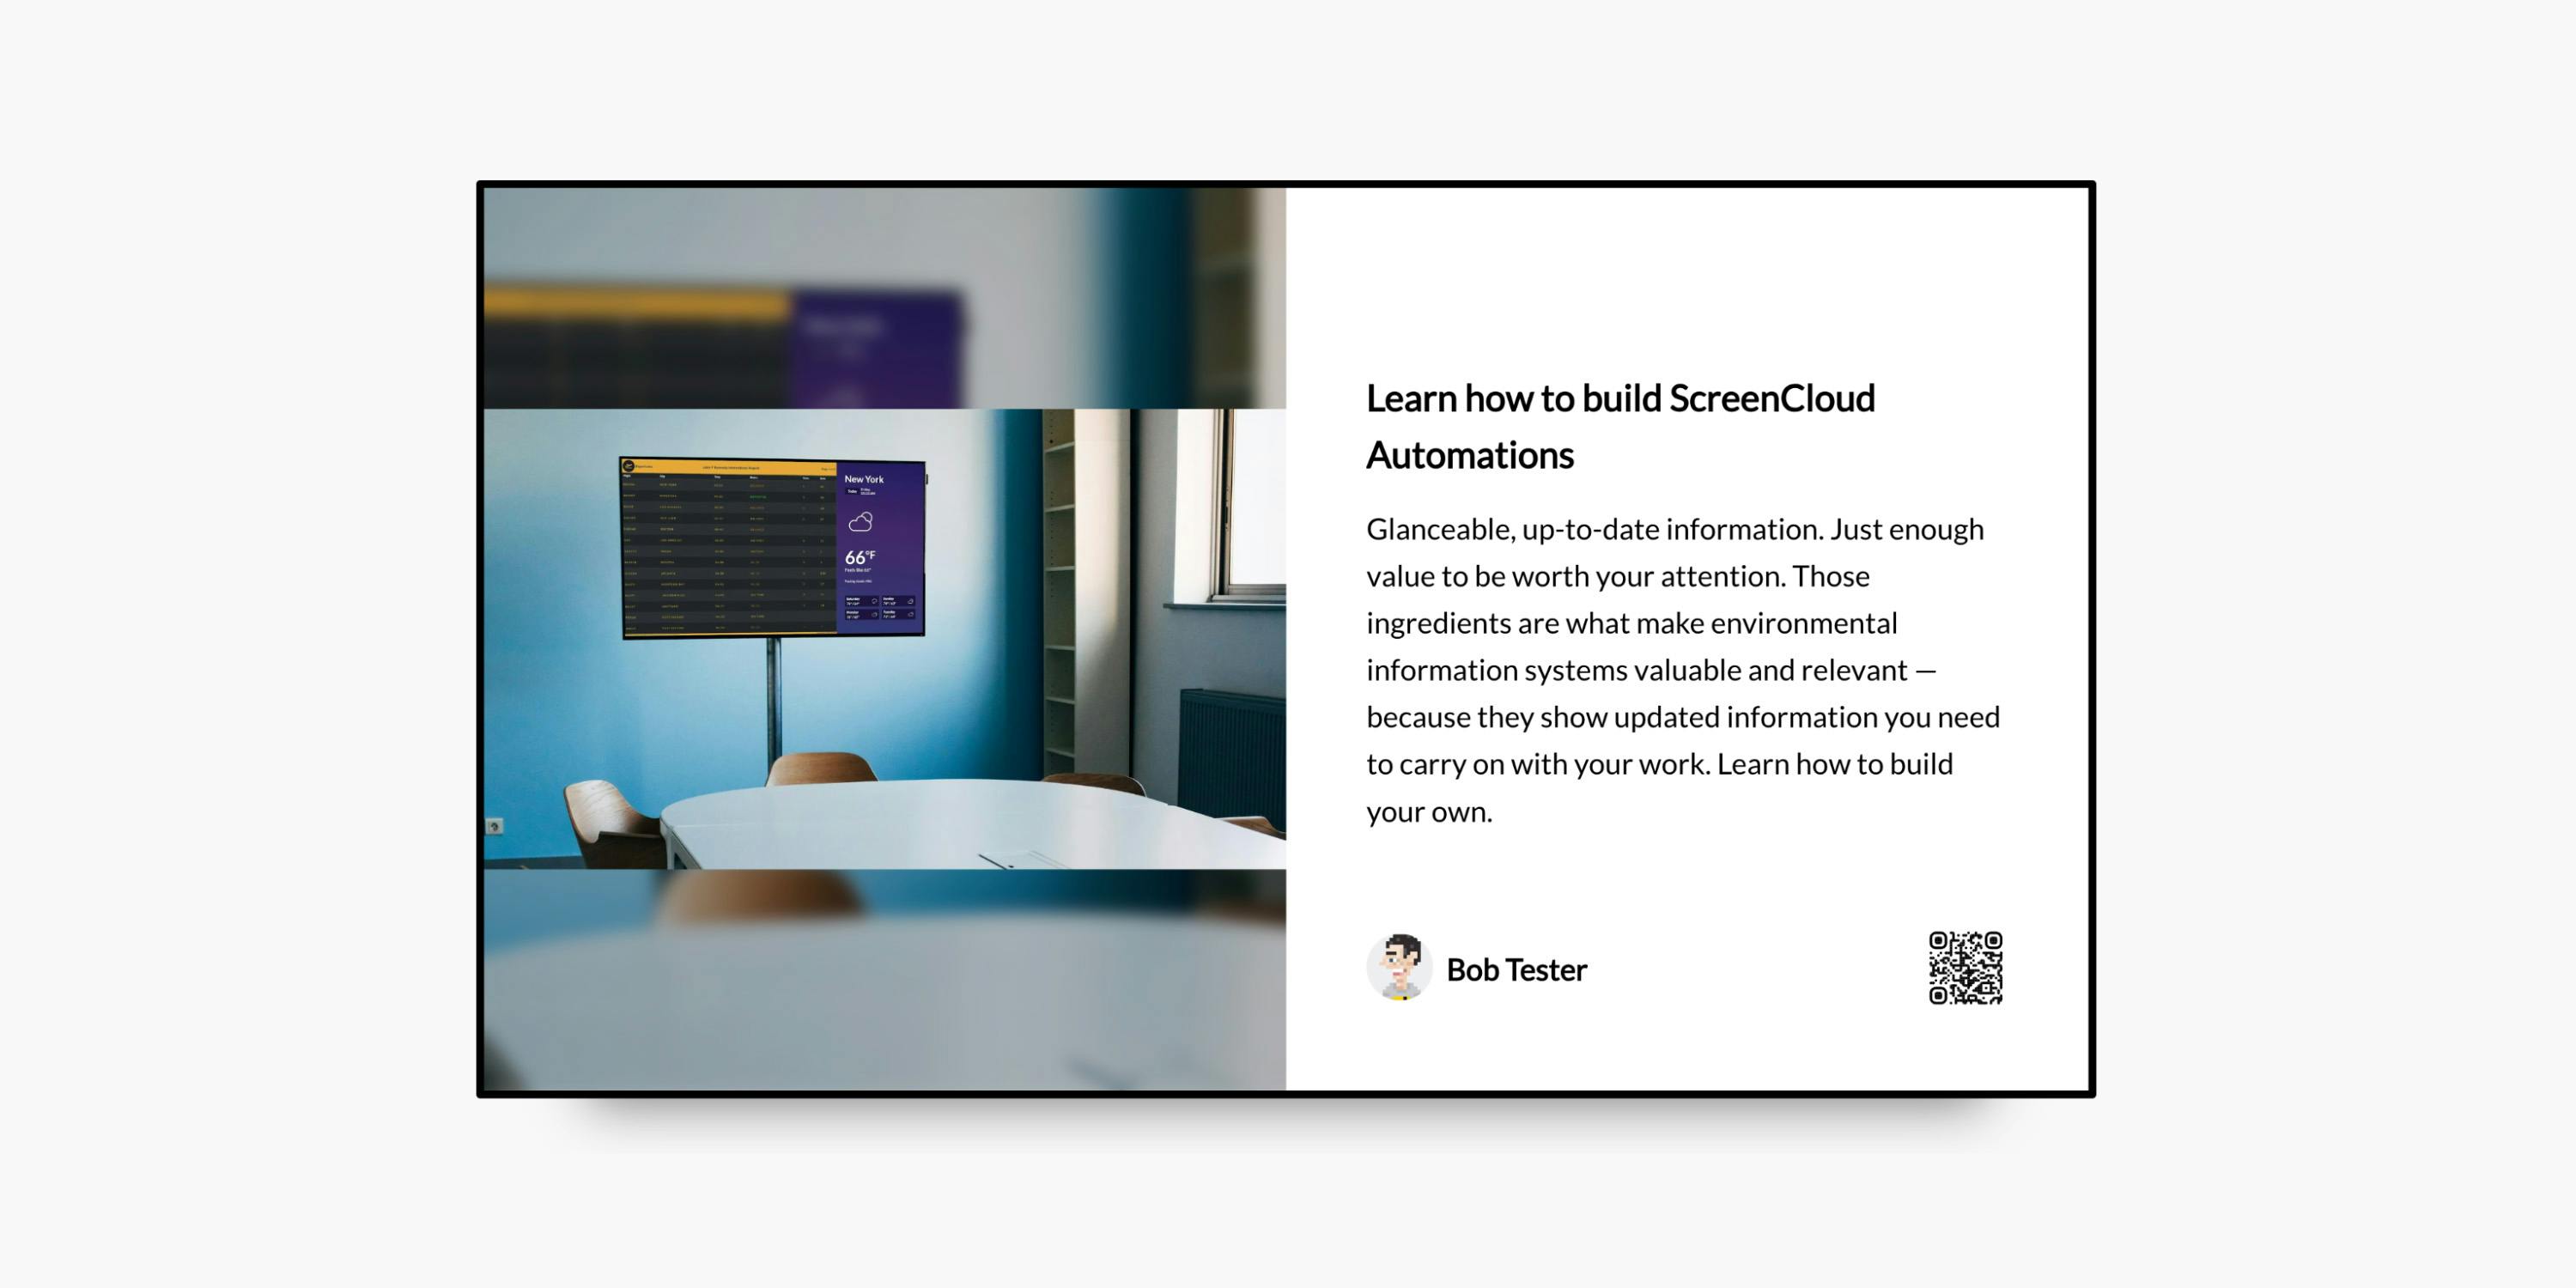
Task: Click the author name Bob Tester
Action: [1516, 970]
